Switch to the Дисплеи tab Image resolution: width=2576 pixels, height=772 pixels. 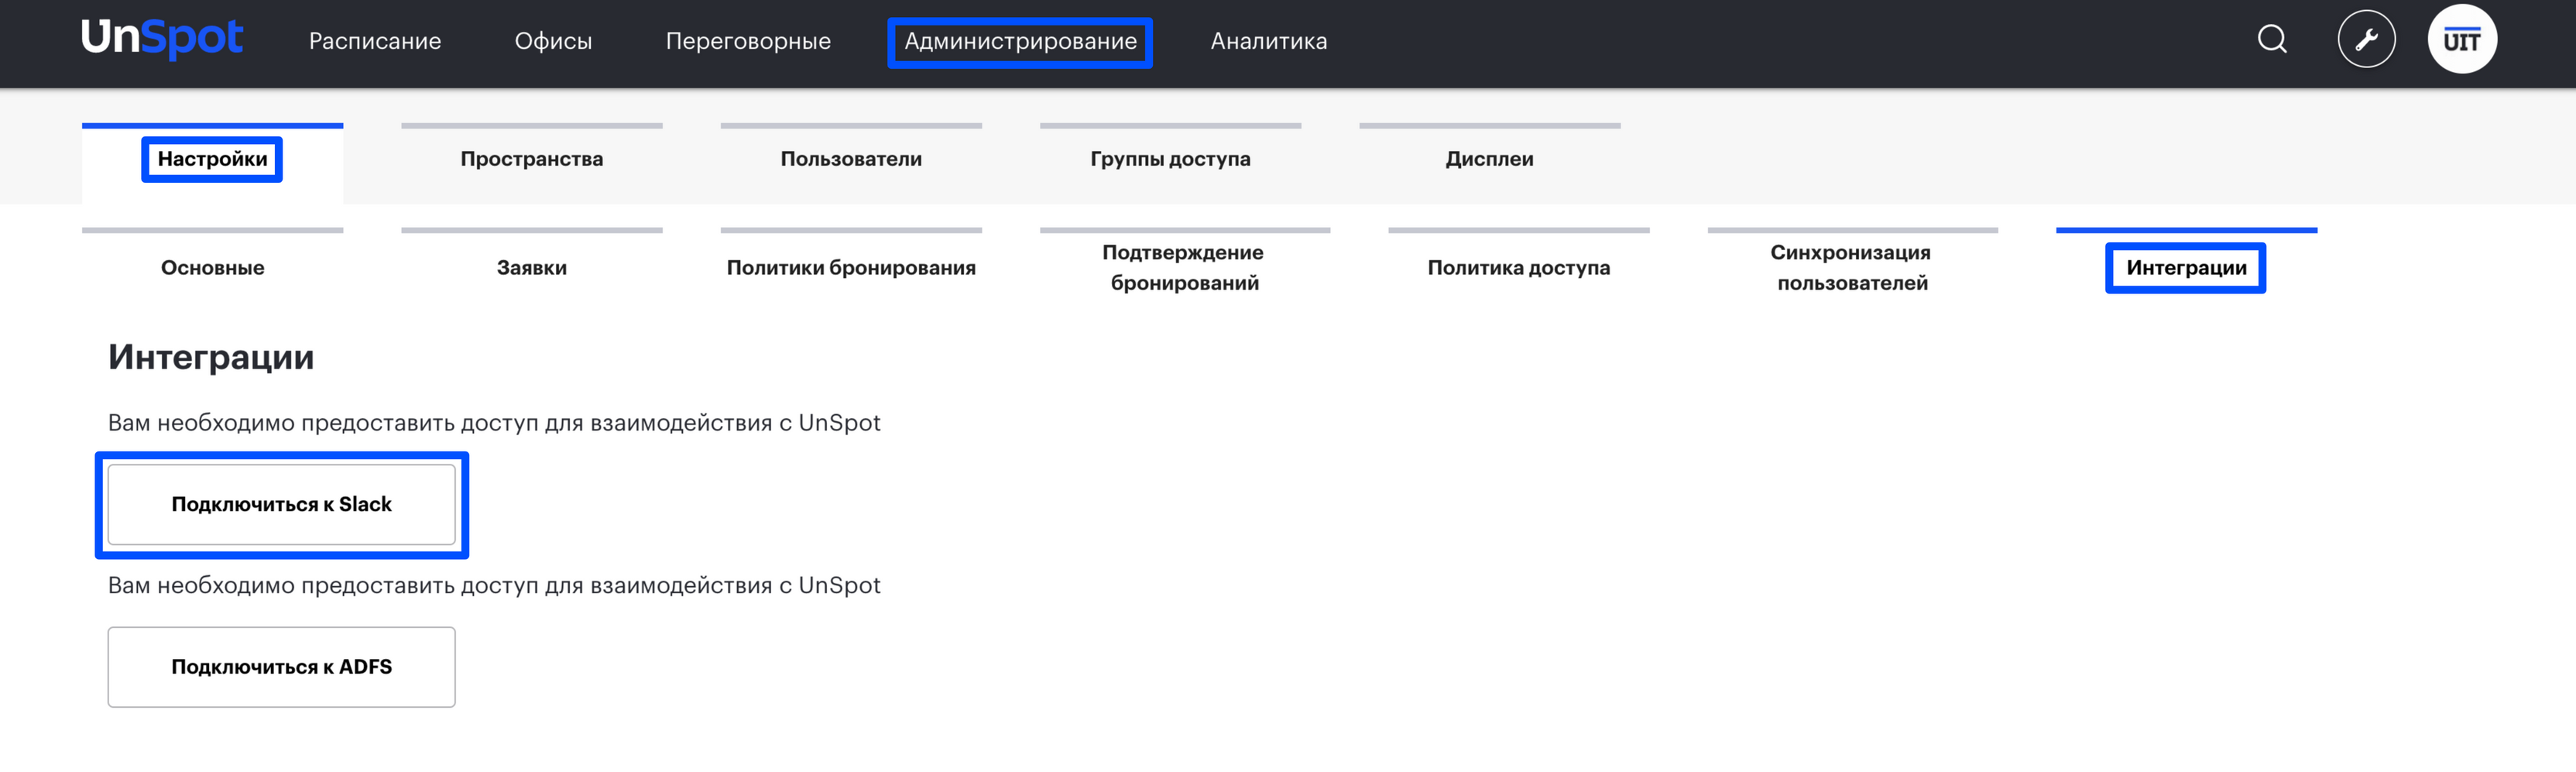tap(1490, 159)
